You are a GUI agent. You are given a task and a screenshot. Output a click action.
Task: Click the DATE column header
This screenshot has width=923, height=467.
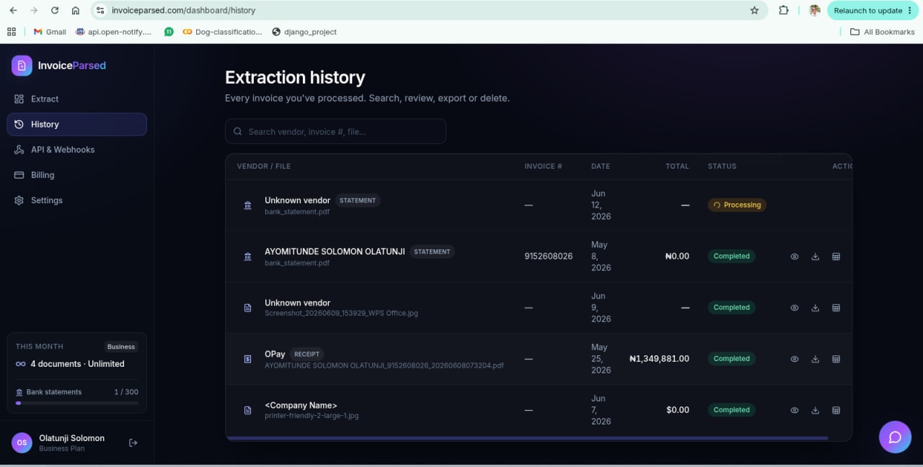click(x=601, y=166)
